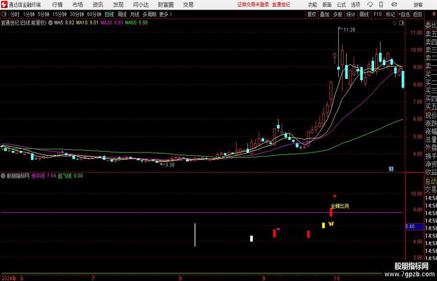The image size is (437, 281).
Task: Click 证券交易未登录 login status
Action: pyautogui.click(x=253, y=5)
